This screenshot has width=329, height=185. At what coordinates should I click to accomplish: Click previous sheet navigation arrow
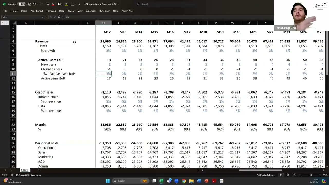5,170
